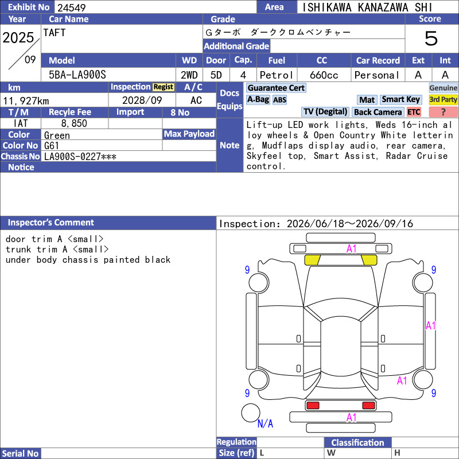Click the pink question mark box
This screenshot has width=459, height=459.
(x=443, y=112)
